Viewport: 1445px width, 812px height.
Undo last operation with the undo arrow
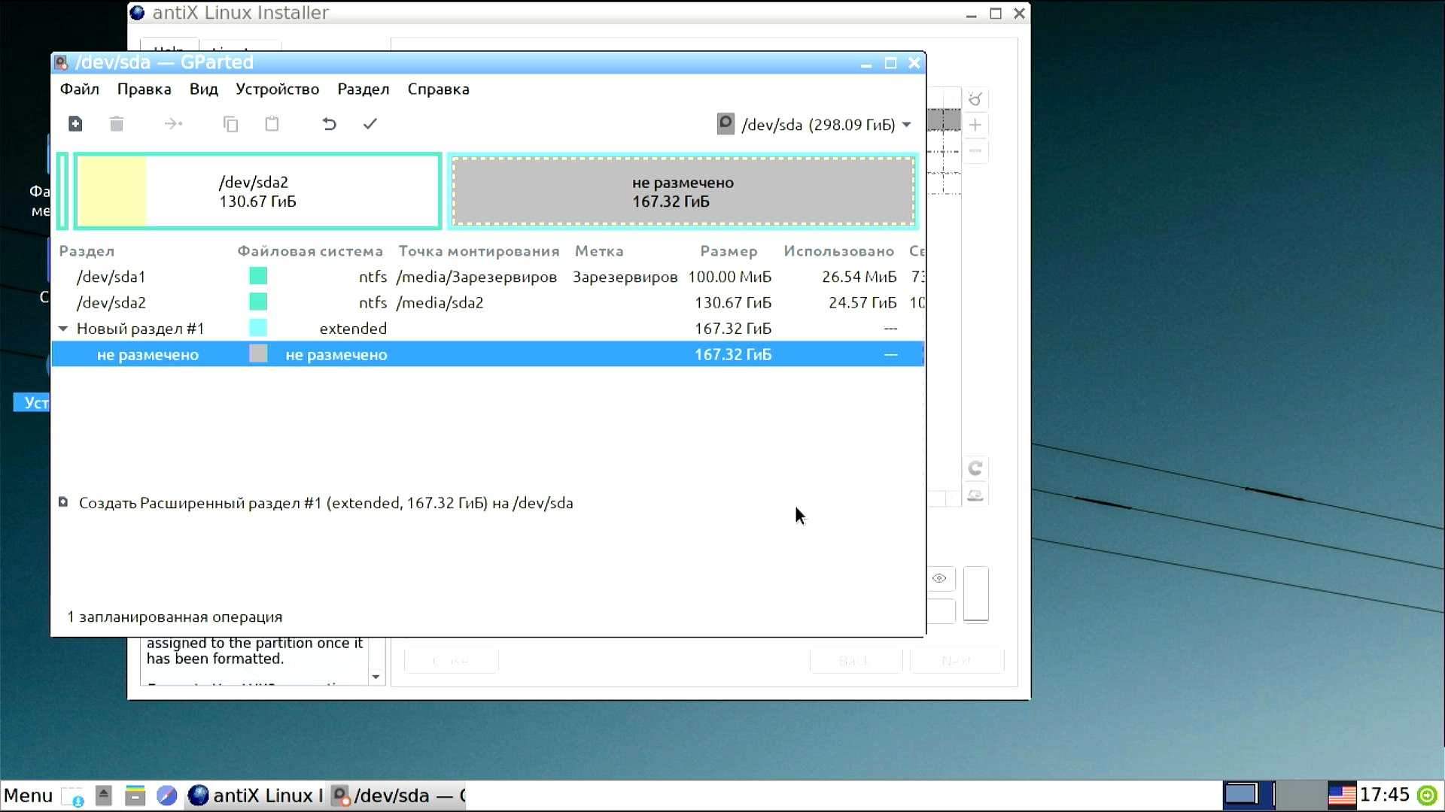point(329,124)
